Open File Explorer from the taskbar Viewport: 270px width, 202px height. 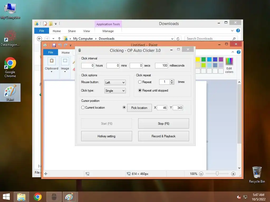point(21,197)
